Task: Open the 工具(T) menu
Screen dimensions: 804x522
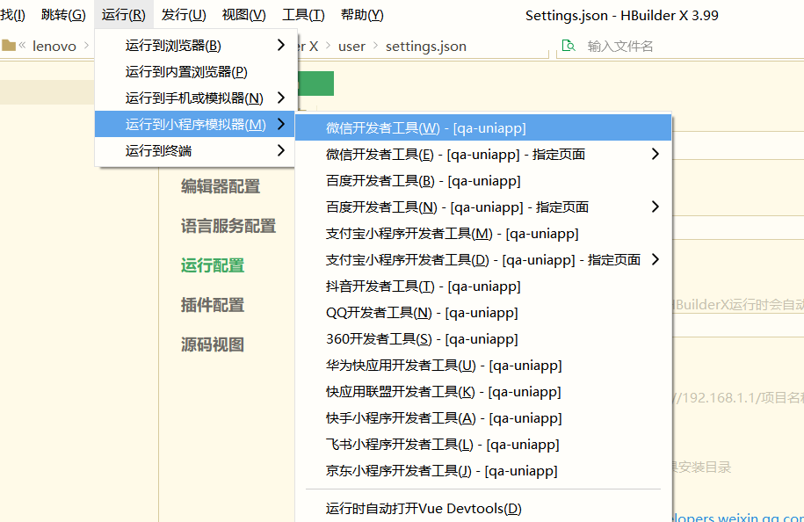Action: tap(303, 15)
